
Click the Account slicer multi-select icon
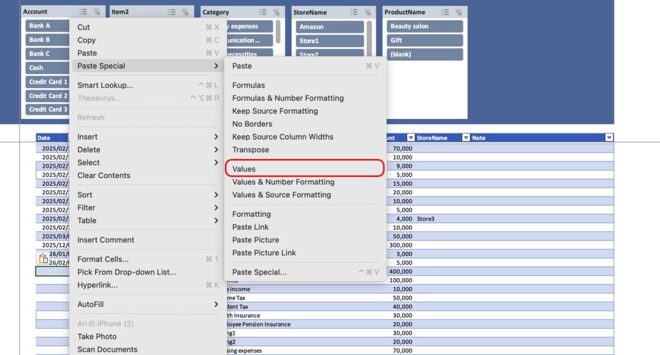(x=83, y=12)
